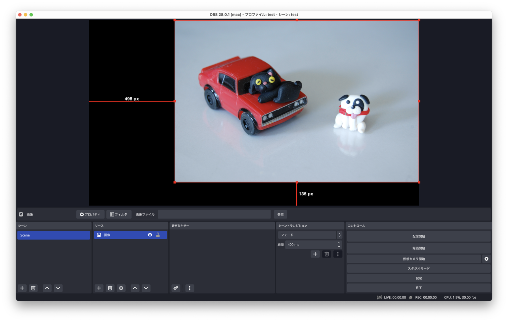The image size is (508, 322).
Task: Open the gear settings for the 画像 source
Action: [x=121, y=288]
